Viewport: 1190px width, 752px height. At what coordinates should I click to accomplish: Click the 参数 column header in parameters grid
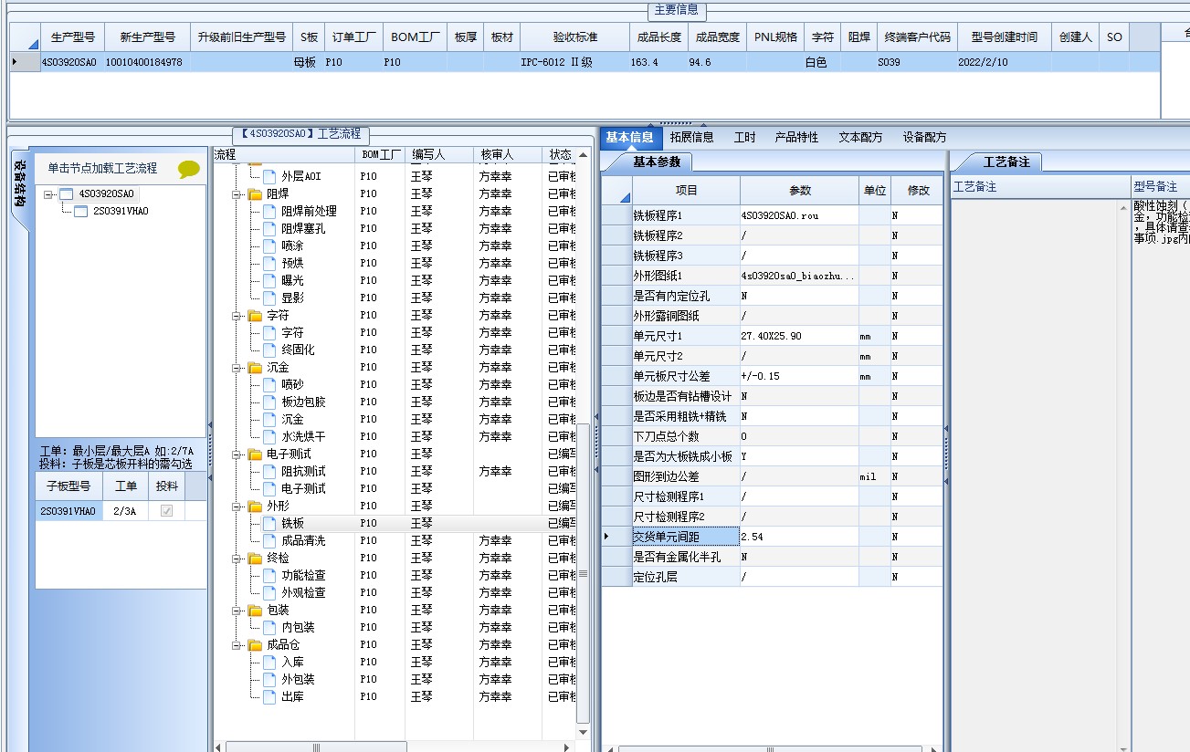799,190
